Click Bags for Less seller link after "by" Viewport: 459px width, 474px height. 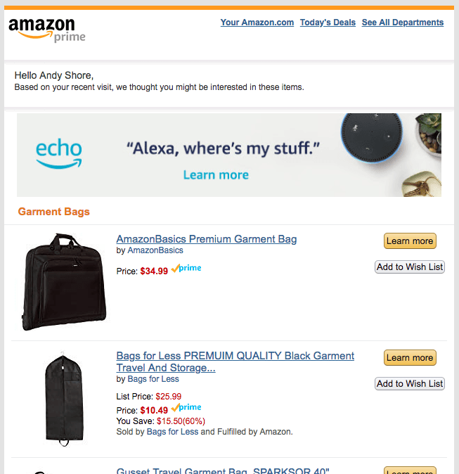(153, 379)
